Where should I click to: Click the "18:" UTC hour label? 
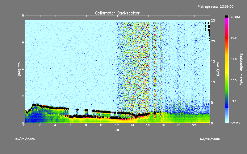click(164, 125)
